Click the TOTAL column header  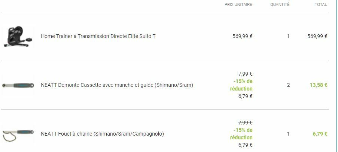click(321, 5)
